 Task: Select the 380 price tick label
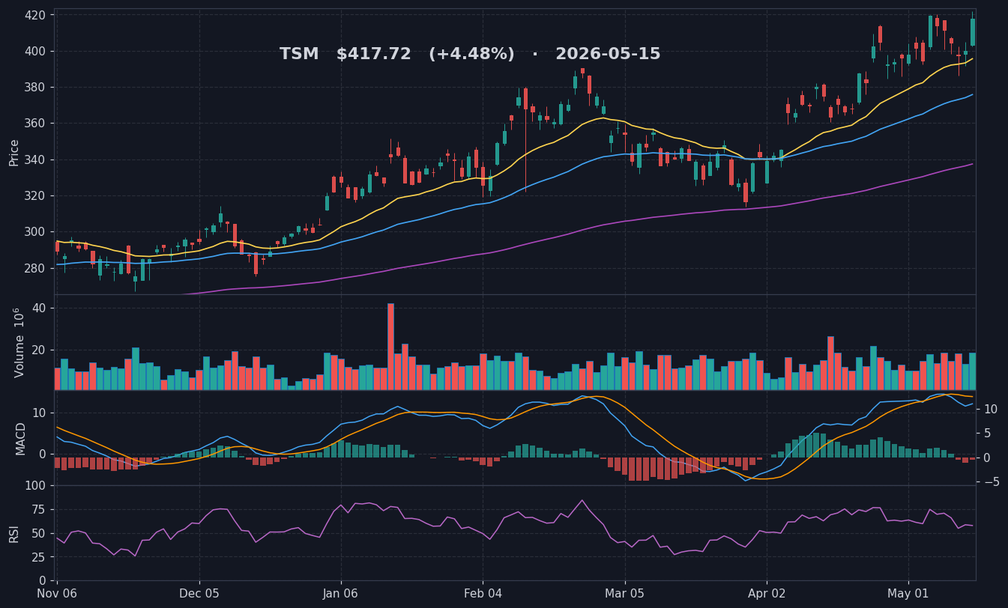[x=34, y=87]
